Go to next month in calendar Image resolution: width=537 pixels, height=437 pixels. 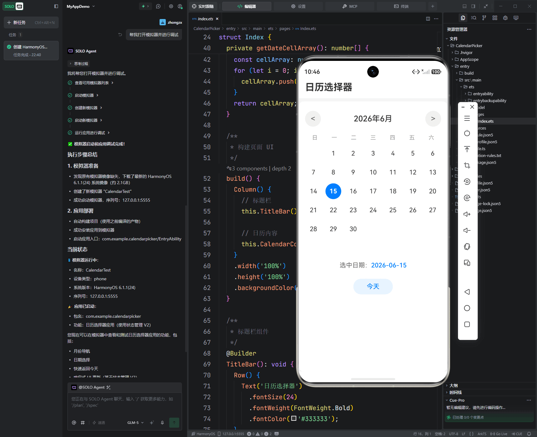433,119
